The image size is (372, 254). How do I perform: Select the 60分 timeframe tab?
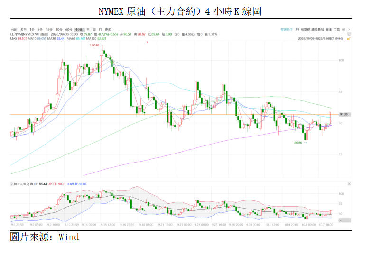68,29
